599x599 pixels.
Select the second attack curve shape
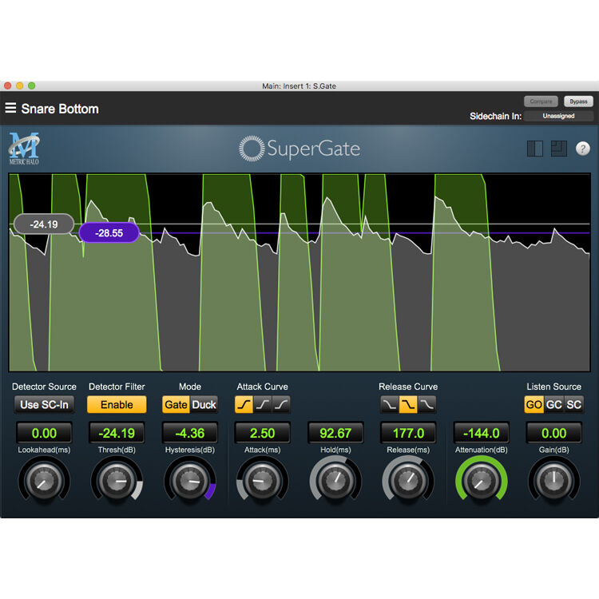[x=263, y=405]
